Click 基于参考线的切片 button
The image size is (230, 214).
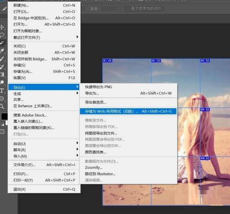coord(146,8)
